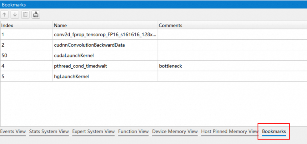Click the move bookmark up arrow

click(x=5, y=15)
